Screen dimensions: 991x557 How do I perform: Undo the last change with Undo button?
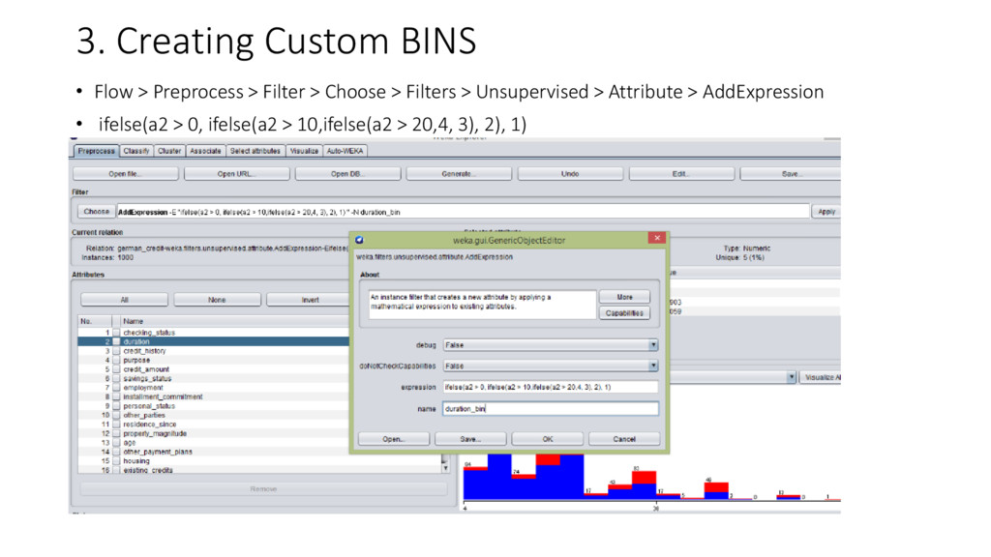[569, 174]
